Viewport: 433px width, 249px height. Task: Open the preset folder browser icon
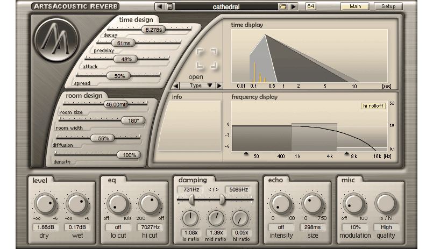[282, 6]
